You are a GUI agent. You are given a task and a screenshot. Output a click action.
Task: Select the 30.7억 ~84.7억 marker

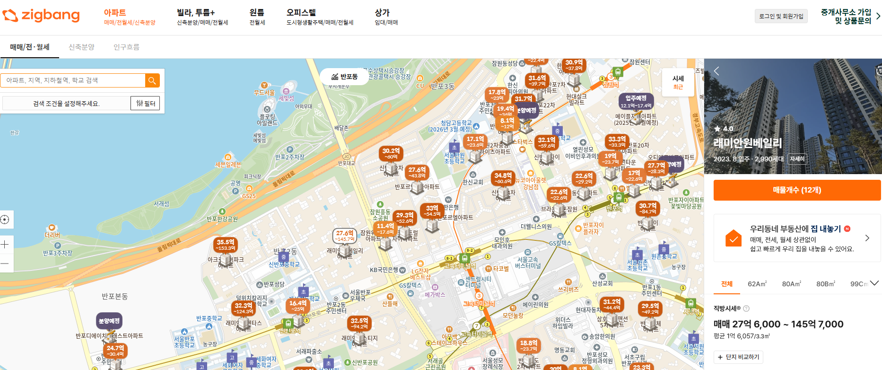[x=648, y=208]
